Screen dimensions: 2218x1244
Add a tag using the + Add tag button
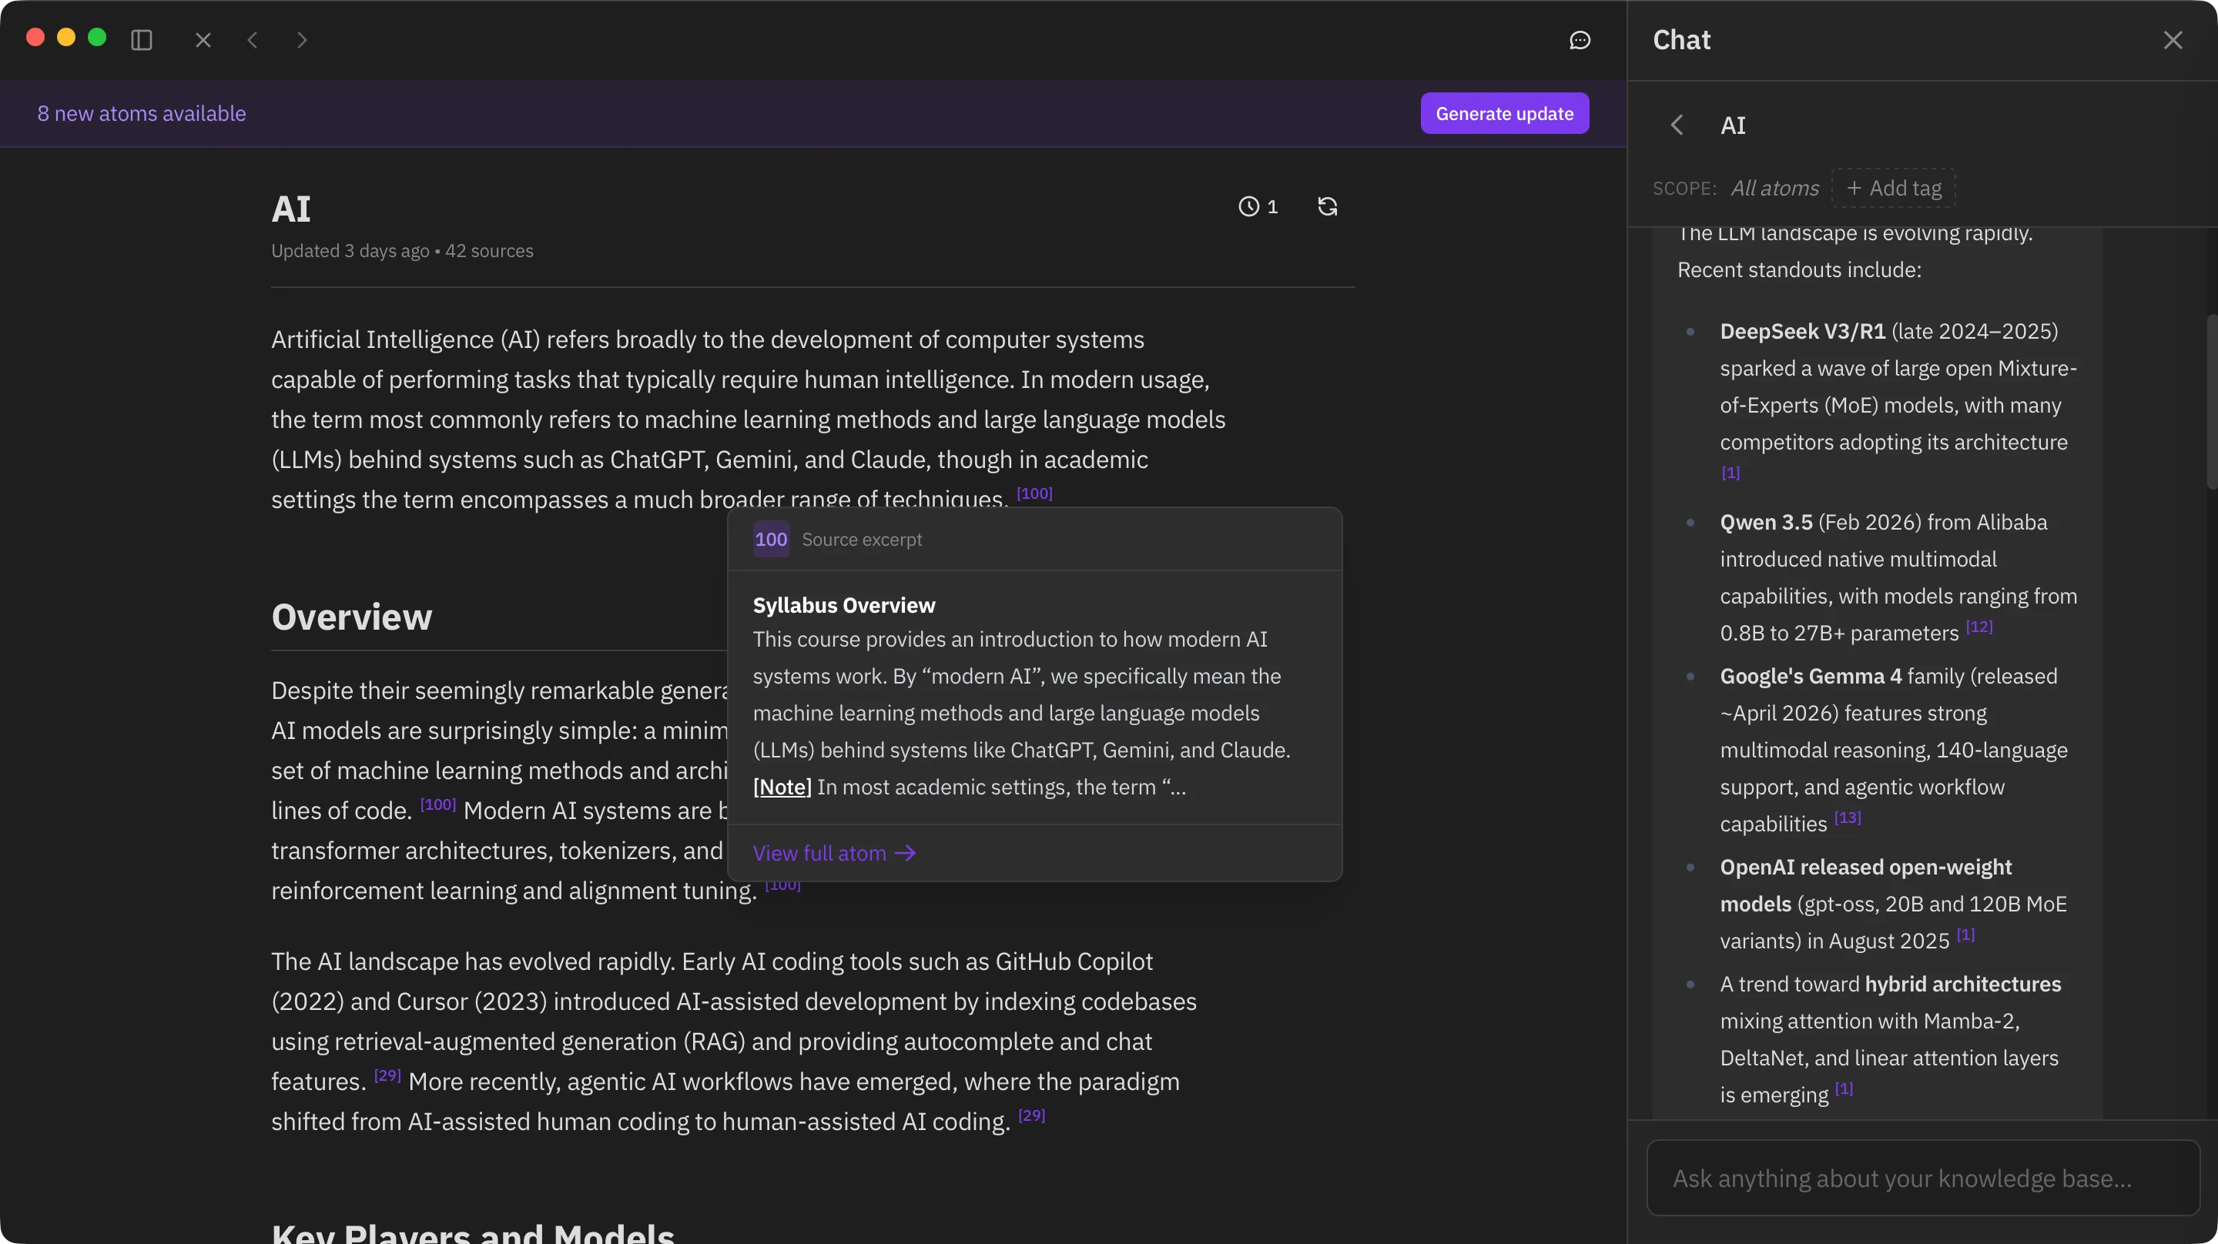click(1894, 188)
